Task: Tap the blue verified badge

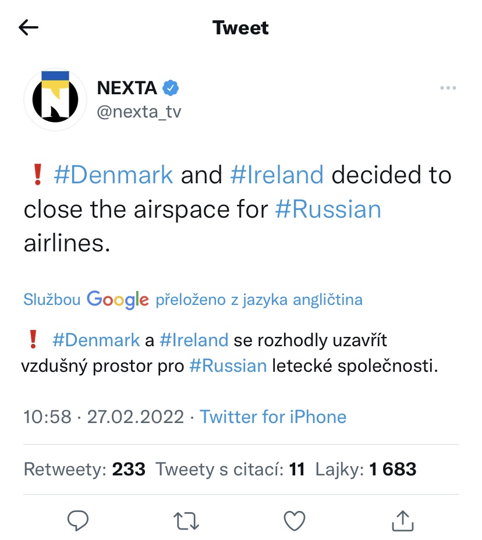Action: [x=171, y=88]
